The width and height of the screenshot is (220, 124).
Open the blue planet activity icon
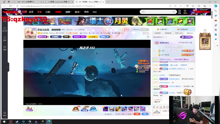pyautogui.click(x=93, y=109)
